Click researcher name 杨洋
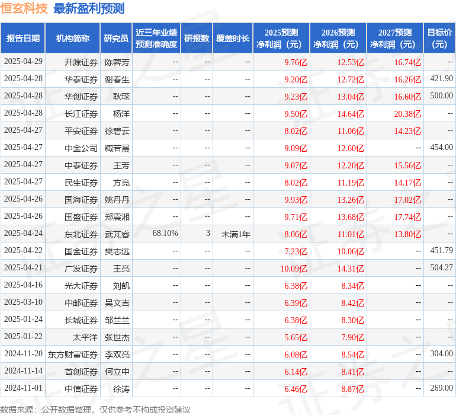This screenshot has height=415, width=456. tap(121, 114)
